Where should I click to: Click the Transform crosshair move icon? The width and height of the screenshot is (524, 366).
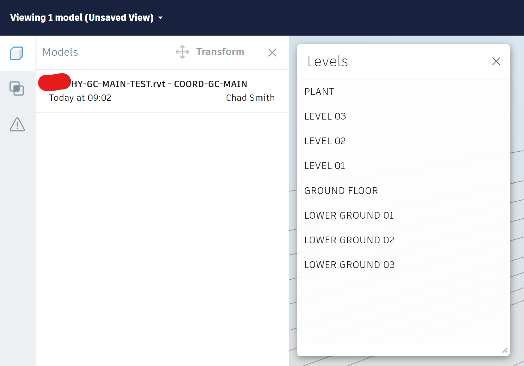point(182,52)
